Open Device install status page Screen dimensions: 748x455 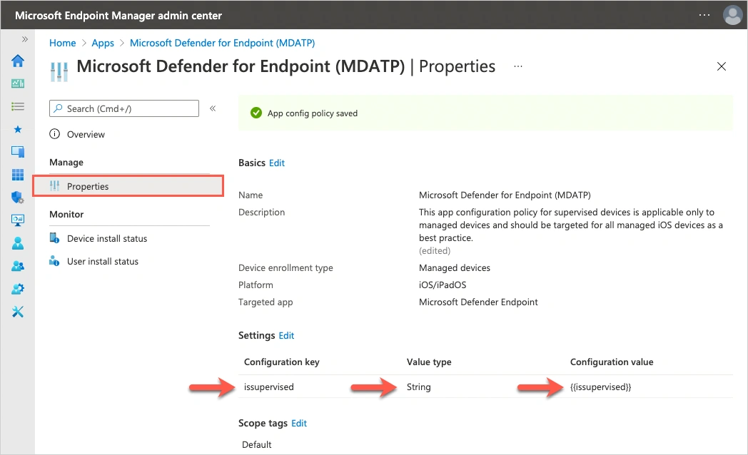pos(106,238)
